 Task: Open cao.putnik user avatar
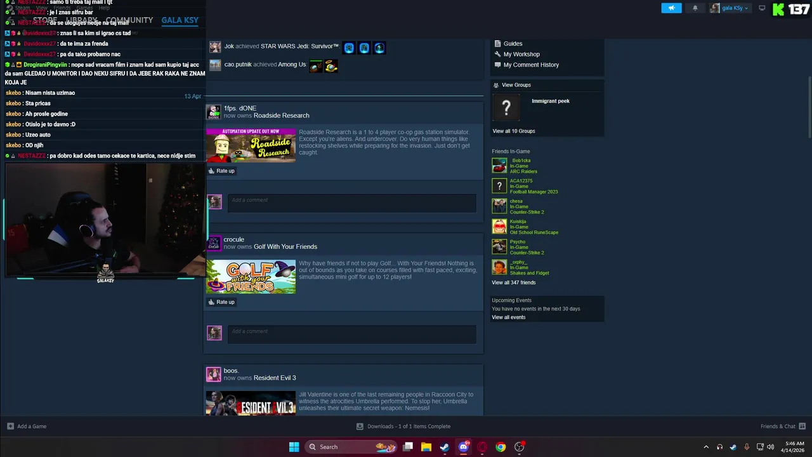215,65
